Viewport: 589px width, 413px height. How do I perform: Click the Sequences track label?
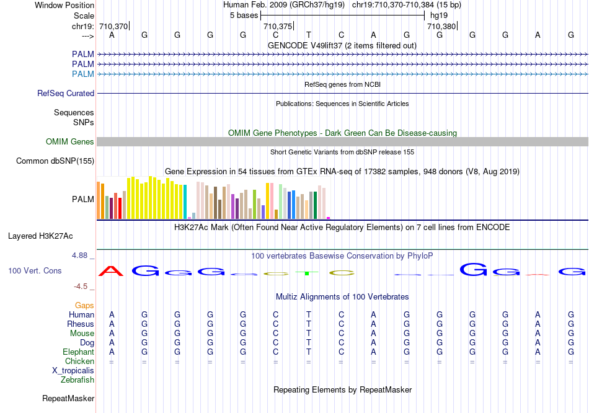pyautogui.click(x=74, y=112)
